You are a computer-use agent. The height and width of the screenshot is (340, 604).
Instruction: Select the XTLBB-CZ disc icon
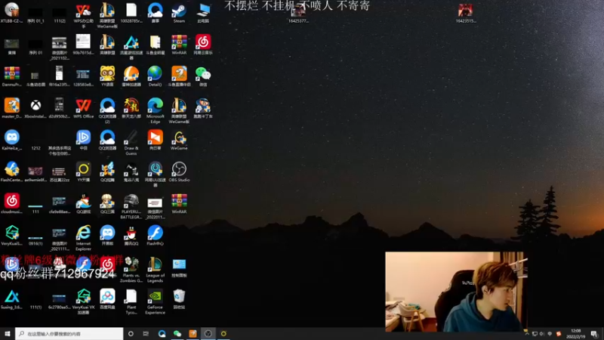click(12, 12)
